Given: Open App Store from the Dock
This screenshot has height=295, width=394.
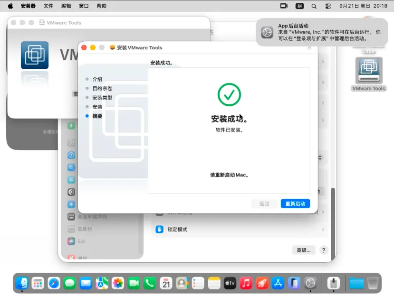Looking at the screenshot, I should (278, 283).
